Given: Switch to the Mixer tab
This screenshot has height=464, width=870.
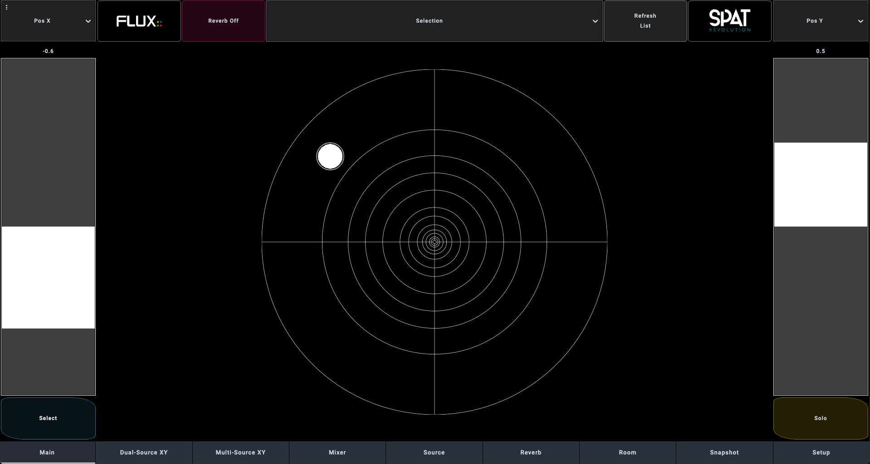Looking at the screenshot, I should point(337,453).
